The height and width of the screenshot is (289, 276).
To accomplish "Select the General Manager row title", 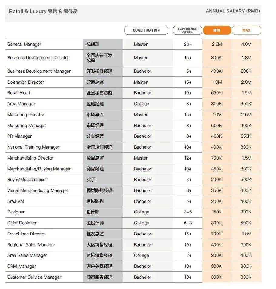I will [24, 44].
